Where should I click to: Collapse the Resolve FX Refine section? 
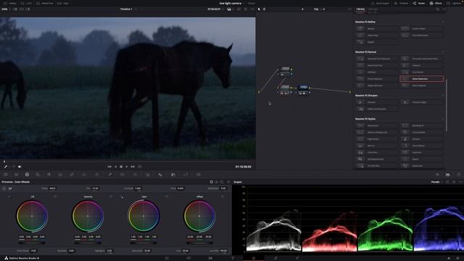pos(443,22)
